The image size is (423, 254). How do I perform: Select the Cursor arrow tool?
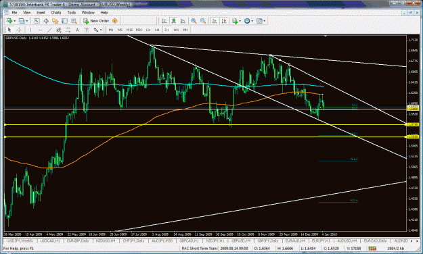coord(9,30)
